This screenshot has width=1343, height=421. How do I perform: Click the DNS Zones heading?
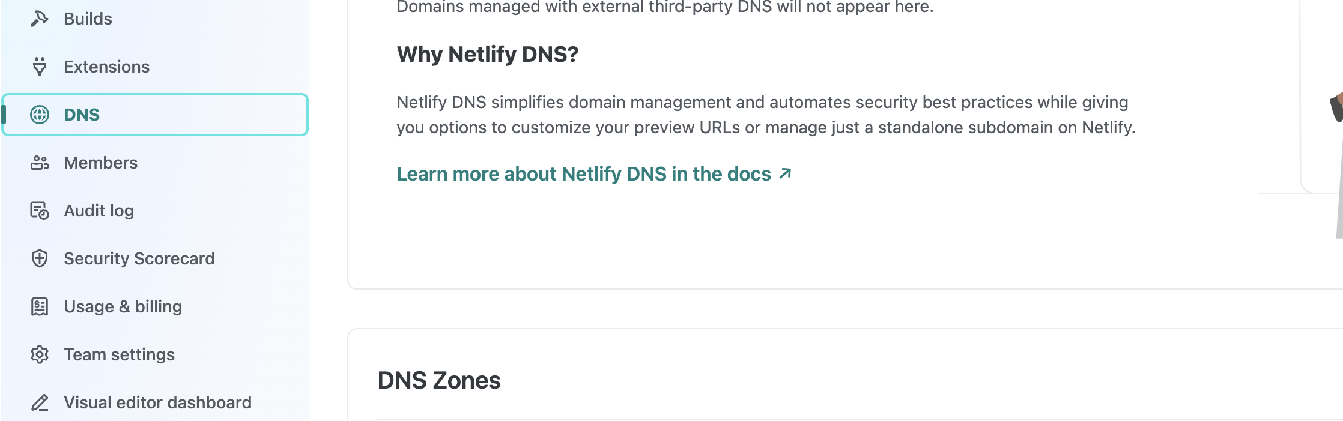tap(439, 380)
